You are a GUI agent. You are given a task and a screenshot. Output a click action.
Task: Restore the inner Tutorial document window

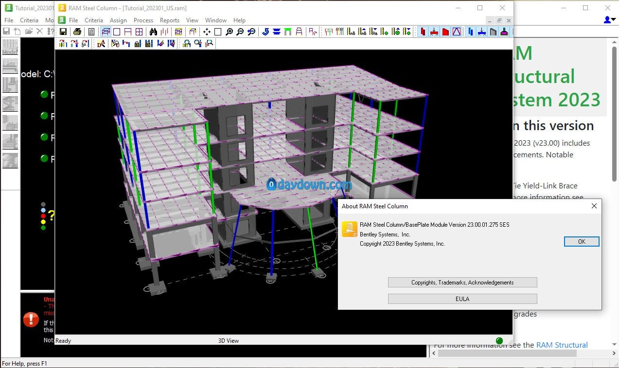pyautogui.click(x=499, y=20)
